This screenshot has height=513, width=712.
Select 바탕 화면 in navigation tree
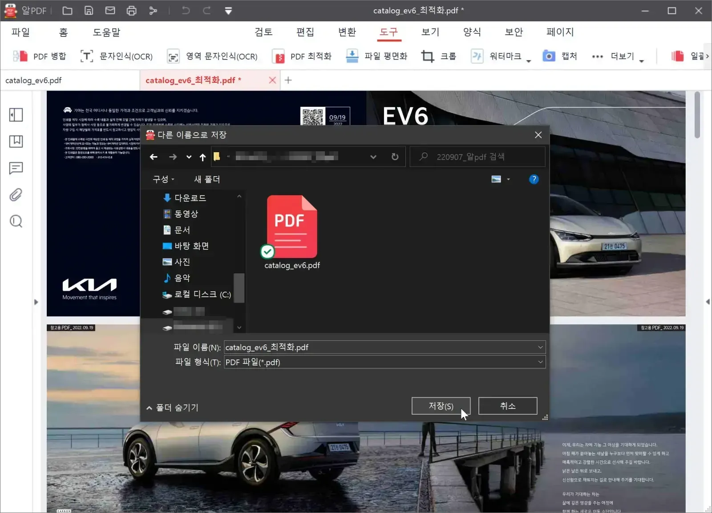pos(186,246)
